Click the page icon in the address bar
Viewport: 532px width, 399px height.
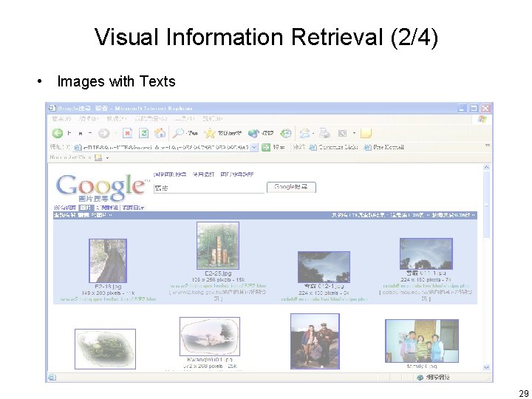pyautogui.click(x=78, y=148)
